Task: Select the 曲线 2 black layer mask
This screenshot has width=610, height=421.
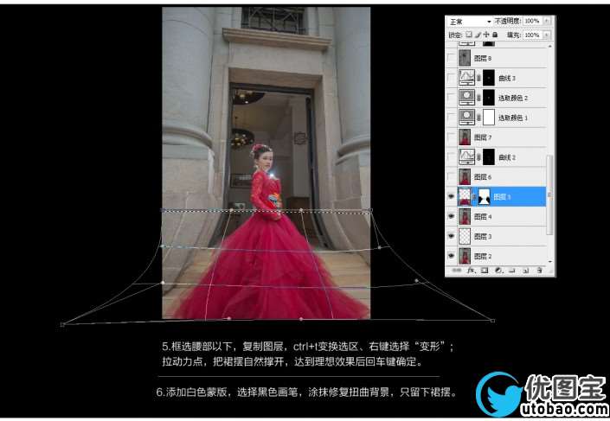Action: click(489, 157)
